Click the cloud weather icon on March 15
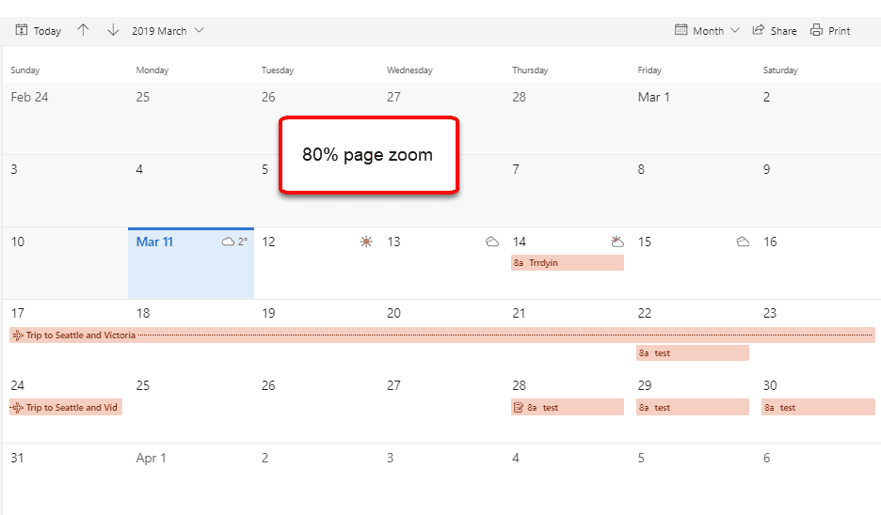The width and height of the screenshot is (881, 515). 743,242
